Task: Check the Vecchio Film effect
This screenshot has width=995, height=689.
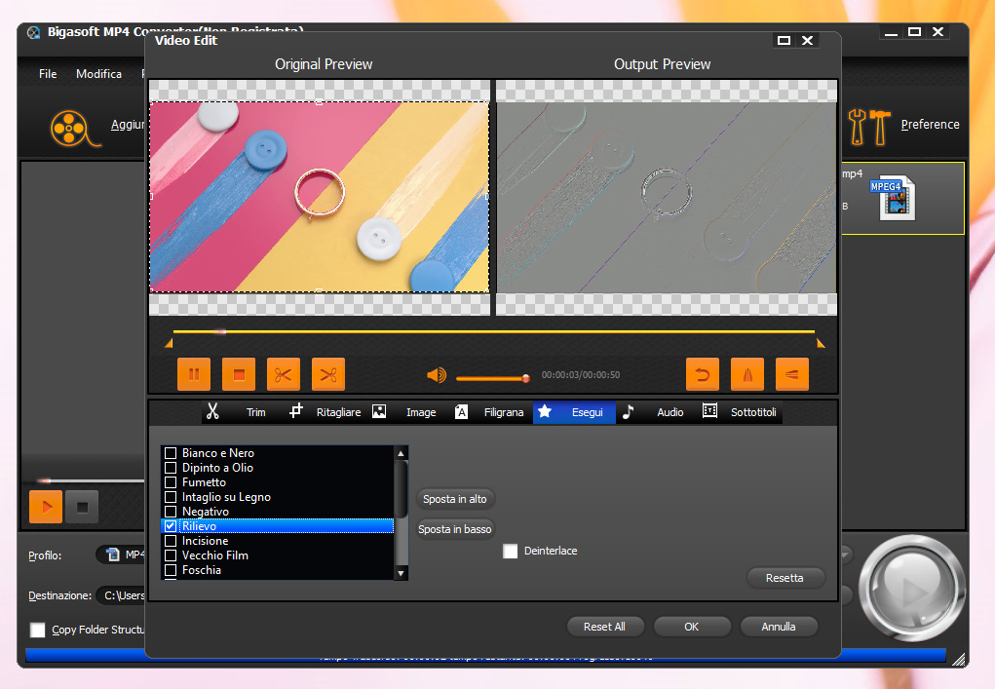Action: tap(171, 555)
